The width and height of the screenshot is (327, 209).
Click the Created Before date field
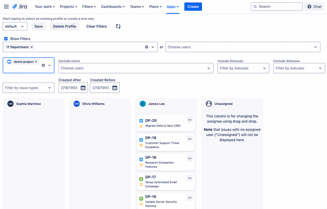(105, 88)
